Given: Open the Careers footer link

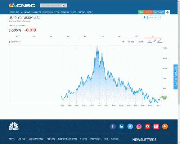Looking at the screenshot, I should pos(83,139).
